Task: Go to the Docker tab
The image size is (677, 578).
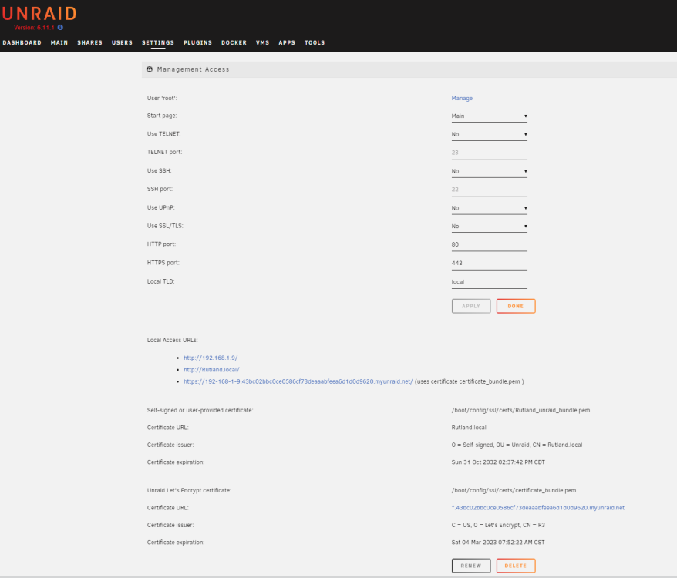Action: (x=234, y=42)
